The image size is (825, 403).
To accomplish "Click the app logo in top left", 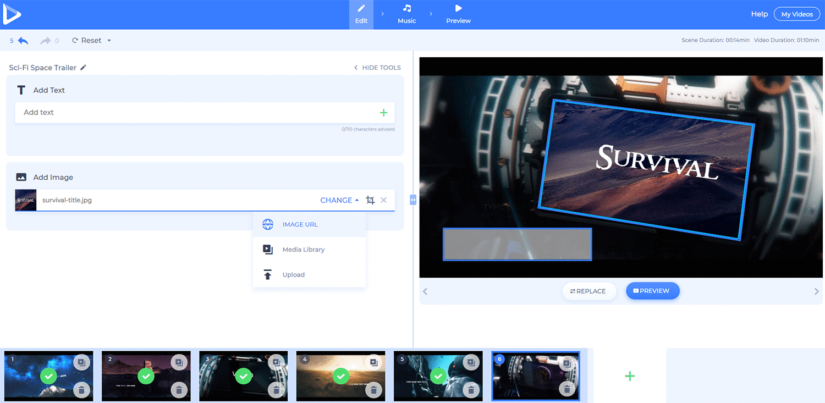I will 12,14.
